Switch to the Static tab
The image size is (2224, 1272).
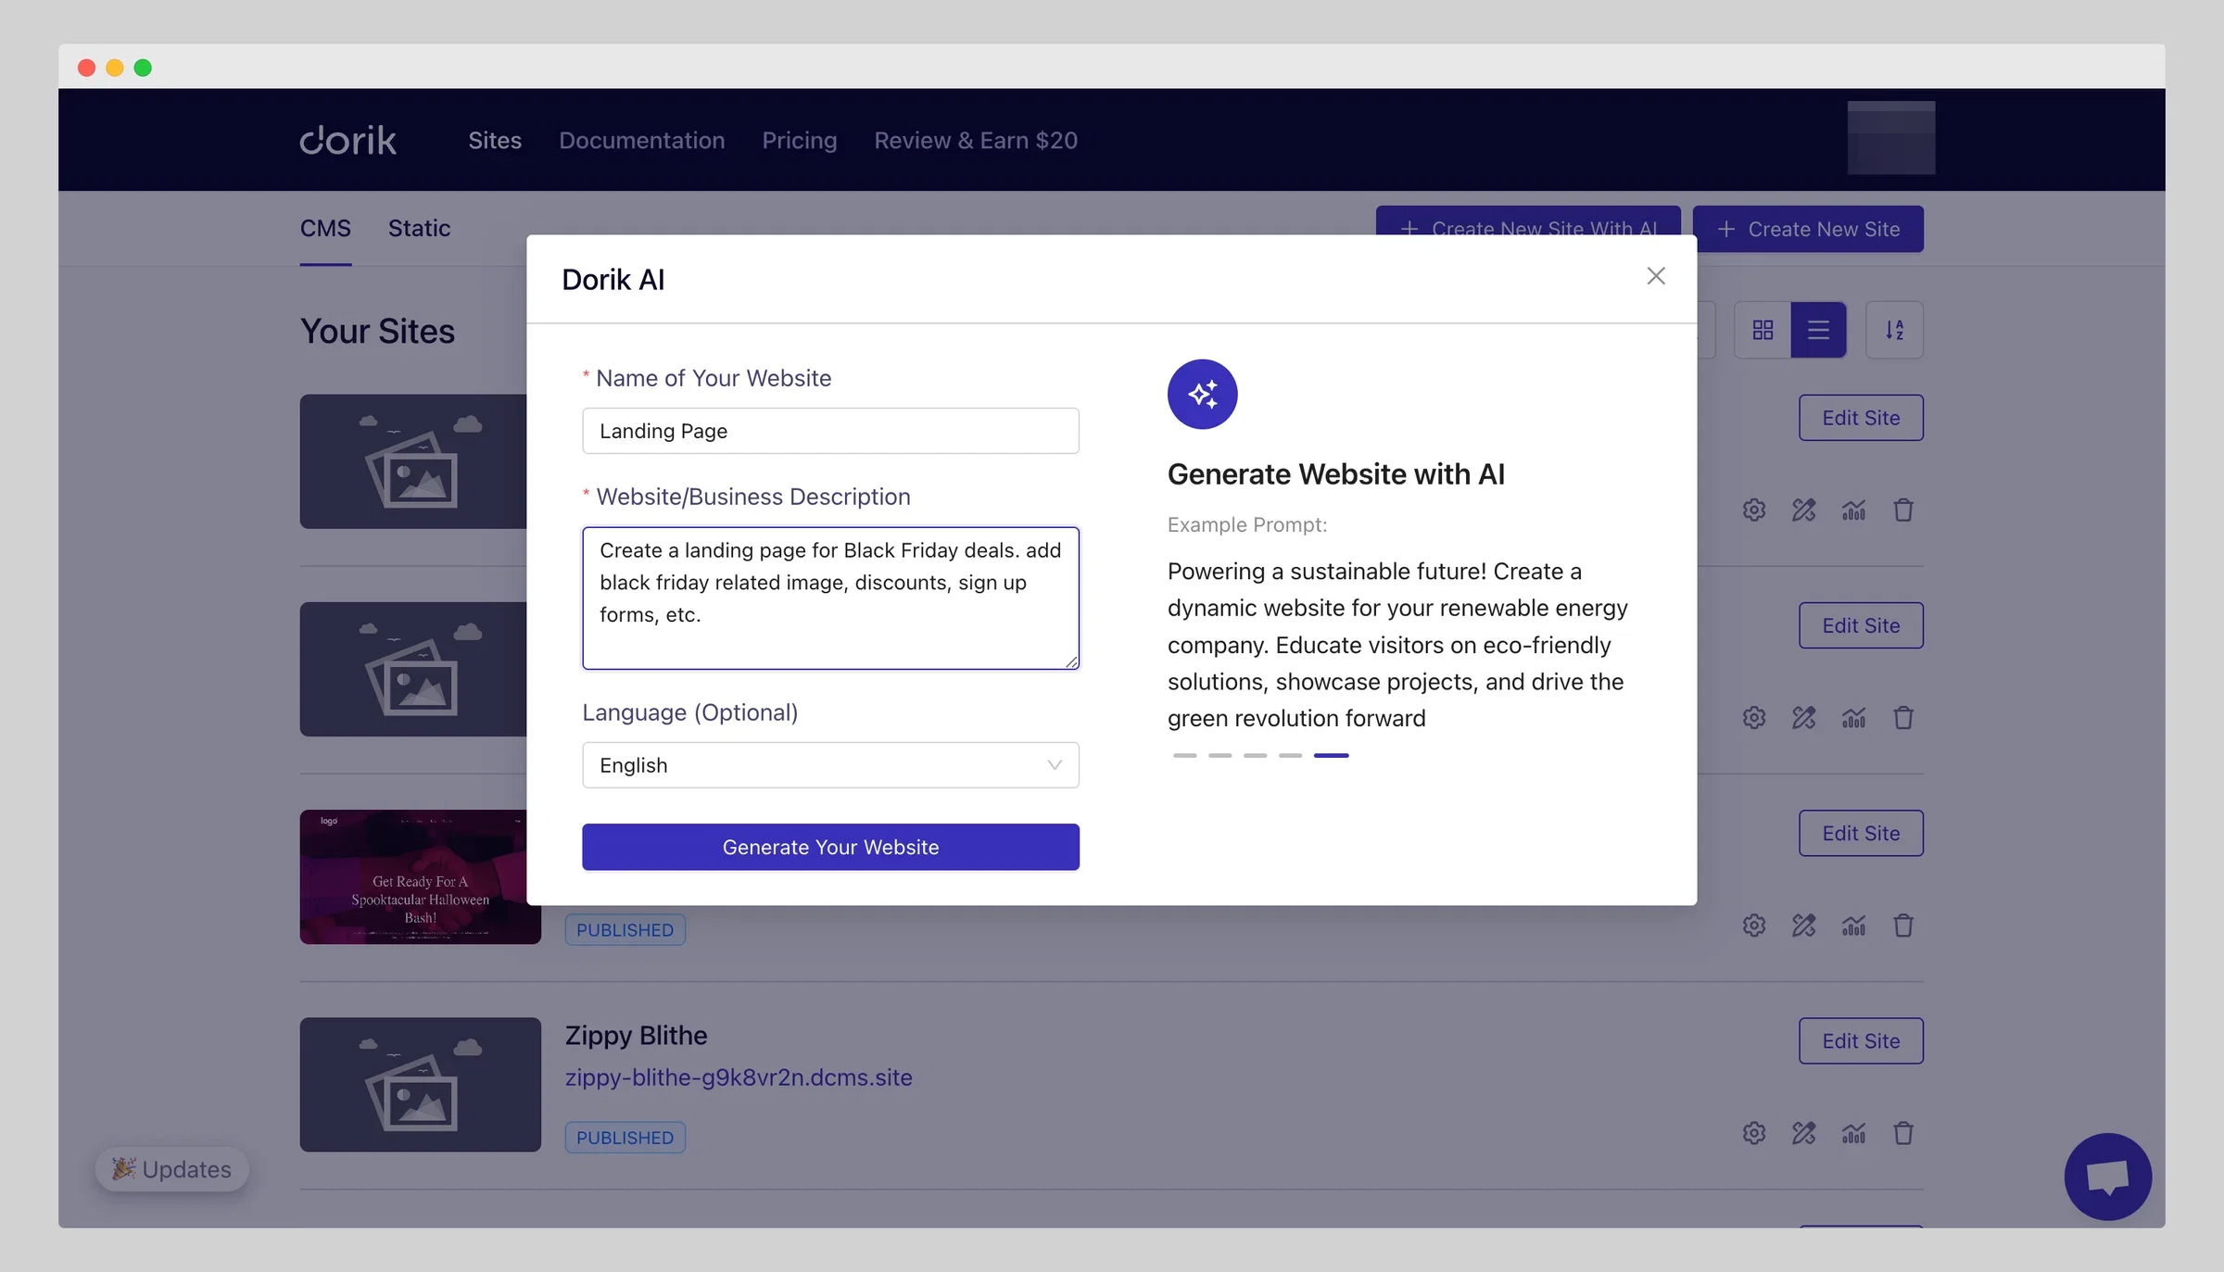[x=419, y=229]
